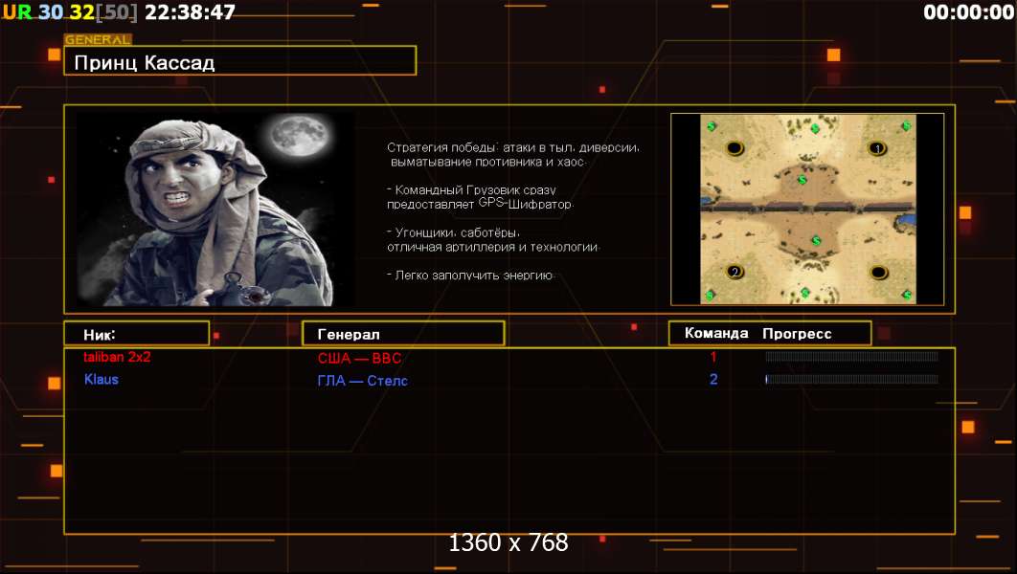Screen dimensions: 1017x574
Task: Click Klaus's loading progress bar
Action: (x=851, y=379)
